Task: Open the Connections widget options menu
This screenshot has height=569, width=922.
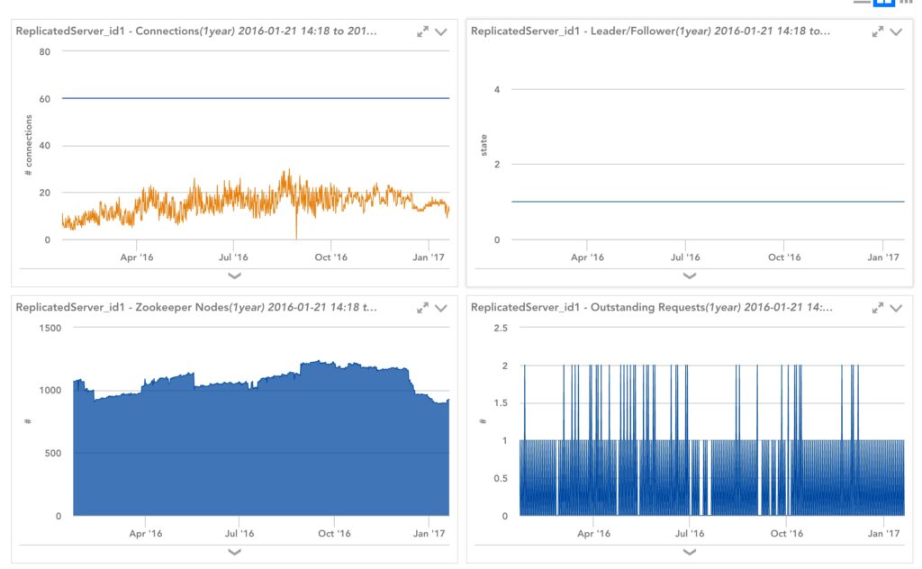Action: (x=441, y=32)
